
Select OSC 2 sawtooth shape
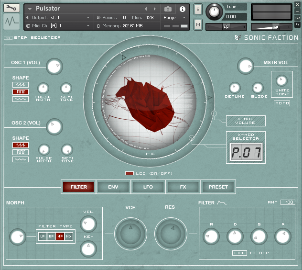21,145
